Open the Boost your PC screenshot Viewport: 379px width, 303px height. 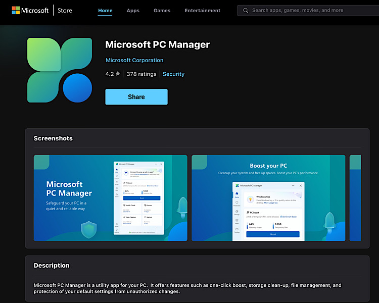268,198
